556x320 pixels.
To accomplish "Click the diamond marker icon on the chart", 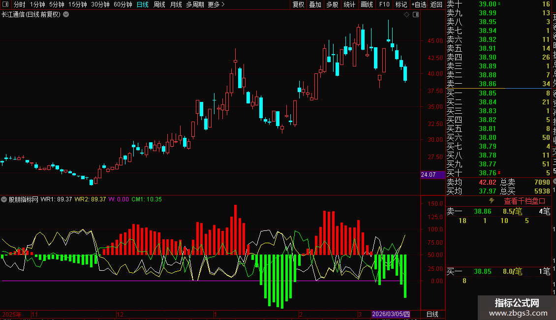I will pyautogui.click(x=407, y=15).
